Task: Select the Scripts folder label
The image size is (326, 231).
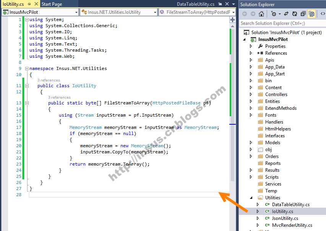Action: pos(272,177)
